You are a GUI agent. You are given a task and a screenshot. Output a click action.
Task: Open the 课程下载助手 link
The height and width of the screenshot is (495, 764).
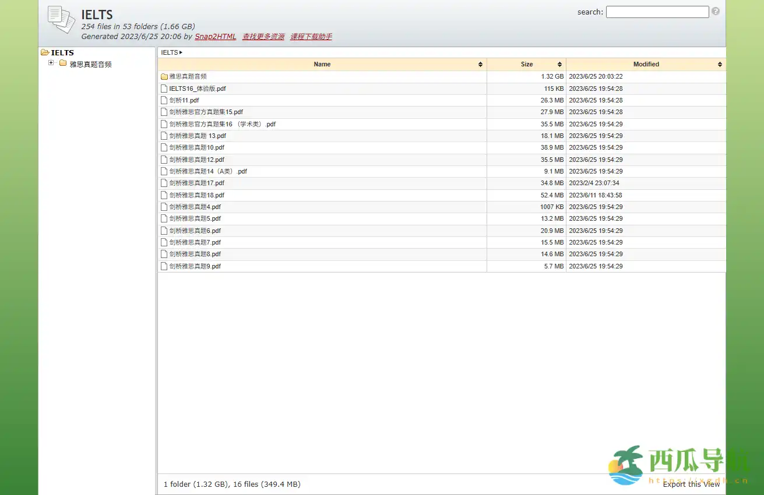[x=311, y=37]
